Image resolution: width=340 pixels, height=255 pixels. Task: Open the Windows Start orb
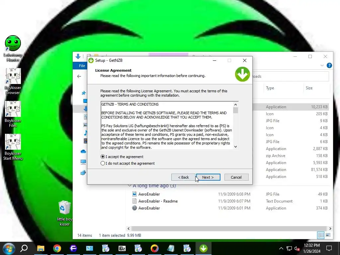(9, 248)
